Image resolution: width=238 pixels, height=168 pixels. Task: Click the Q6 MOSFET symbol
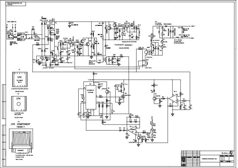click(122, 96)
